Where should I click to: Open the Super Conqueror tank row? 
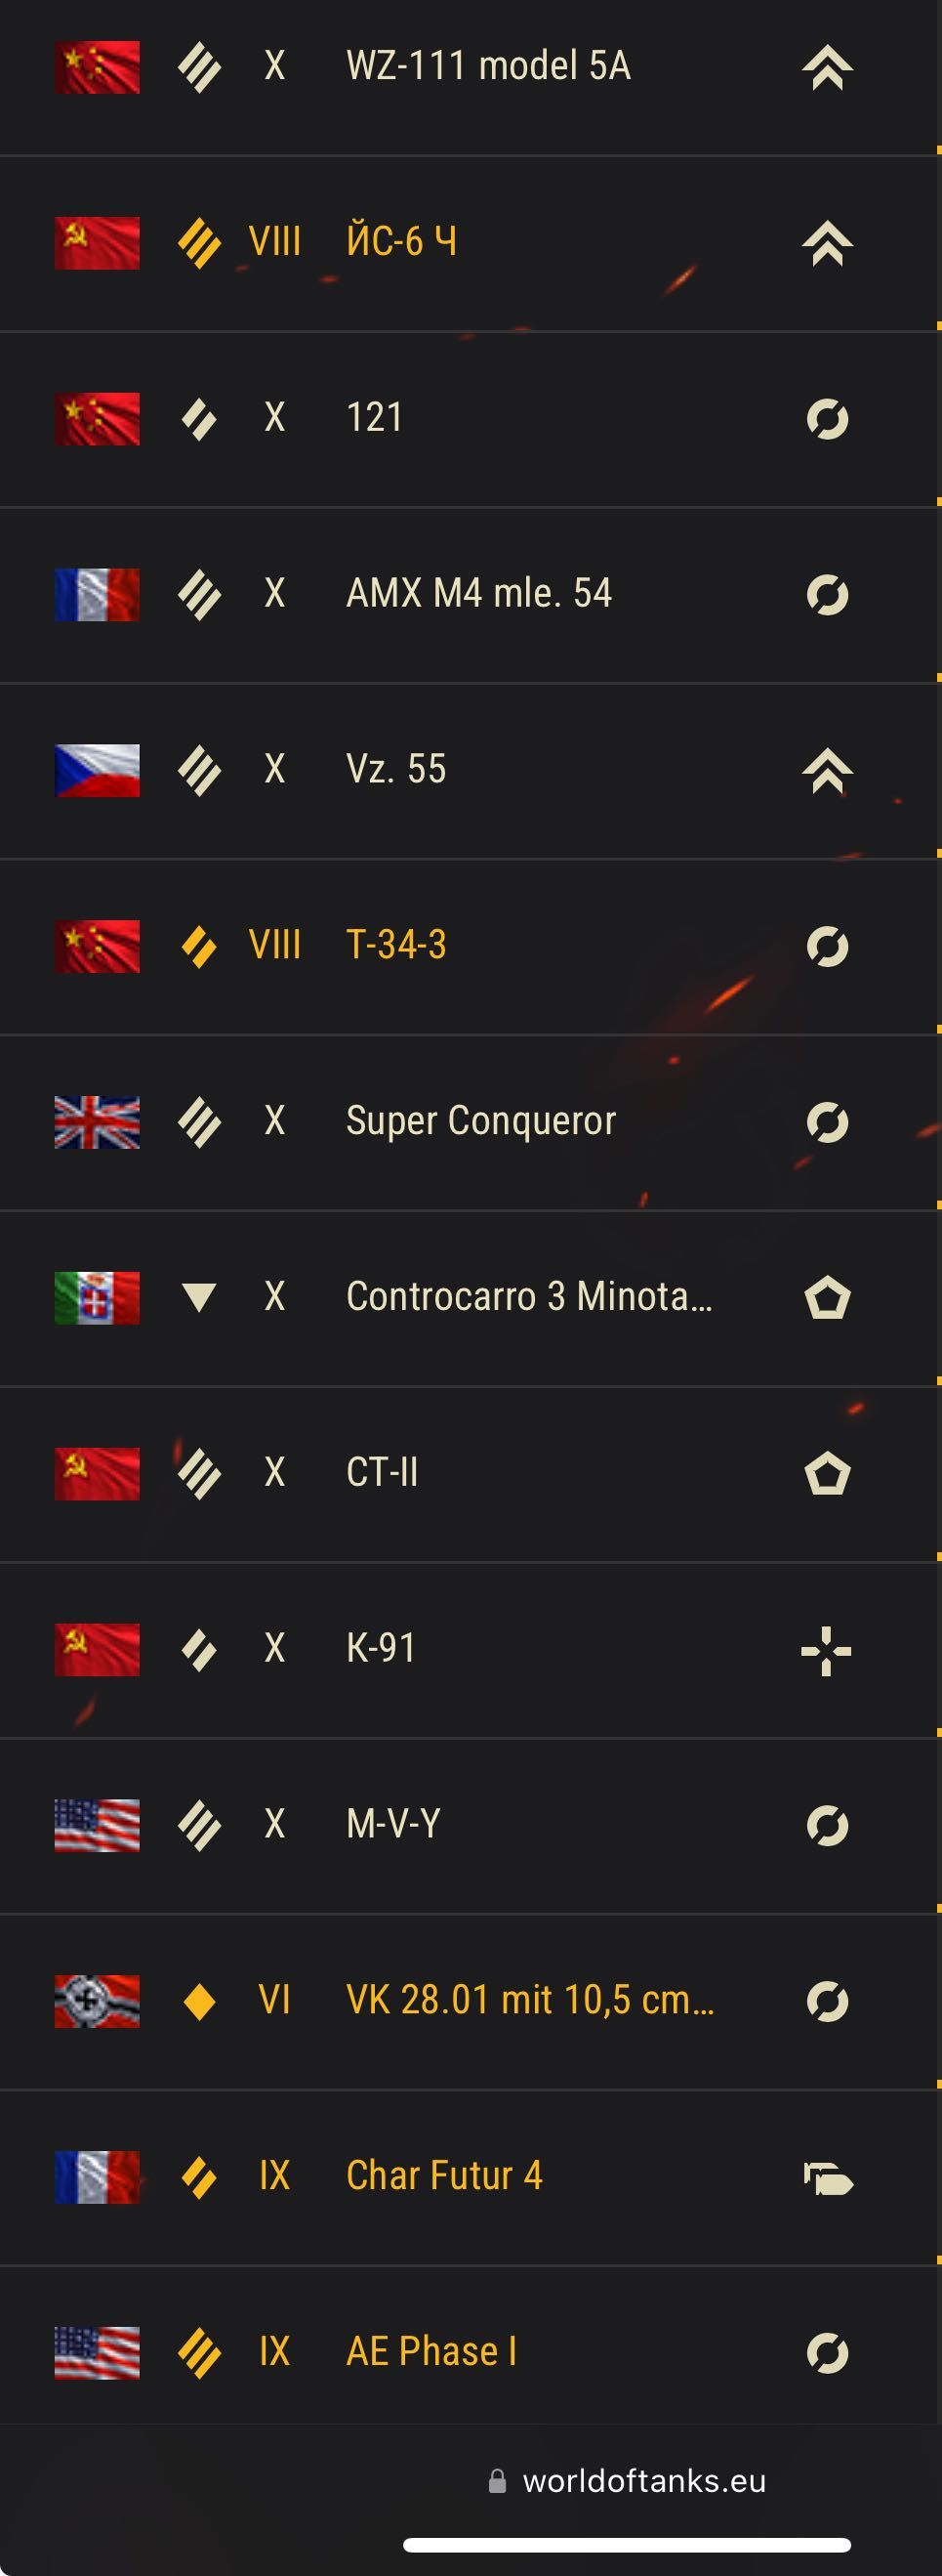point(471,1122)
